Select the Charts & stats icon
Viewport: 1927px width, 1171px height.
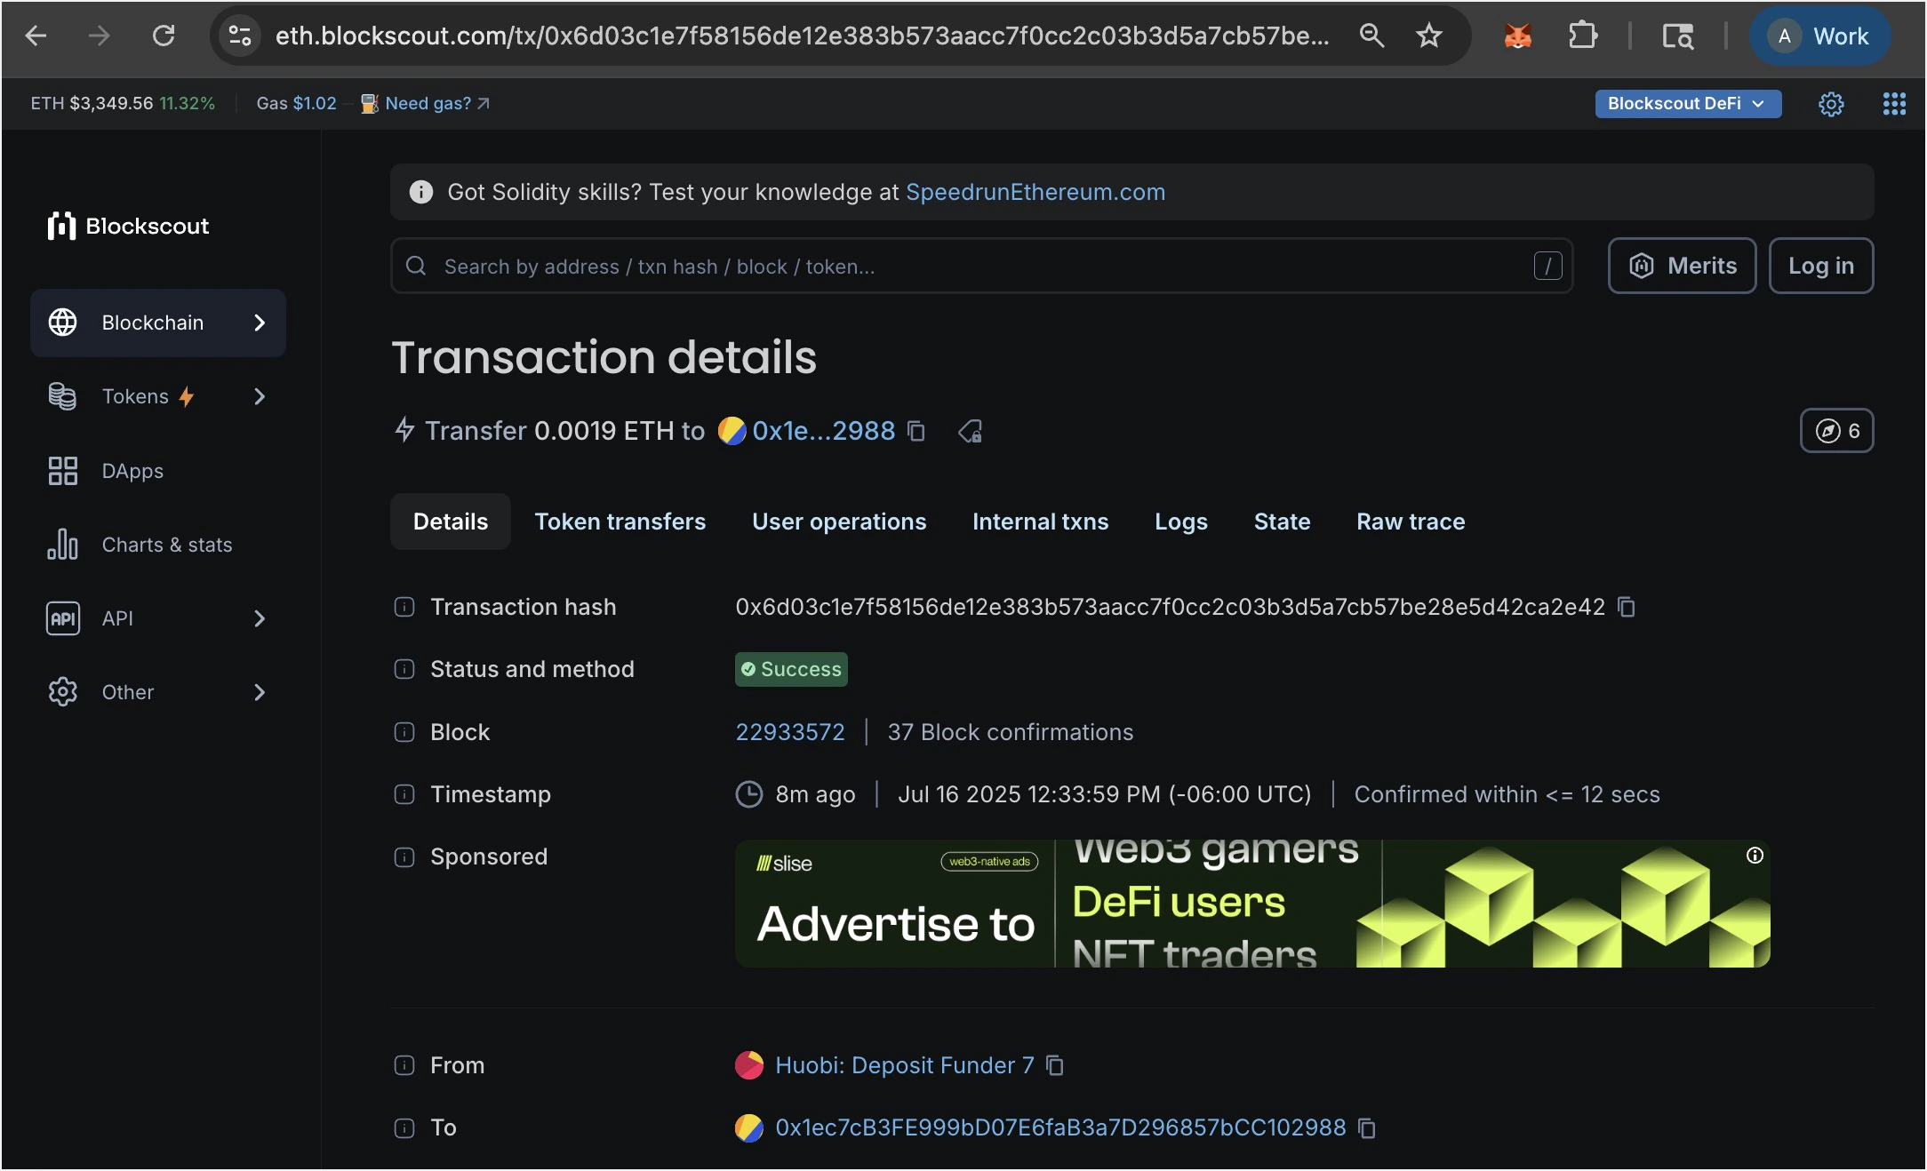pos(62,545)
